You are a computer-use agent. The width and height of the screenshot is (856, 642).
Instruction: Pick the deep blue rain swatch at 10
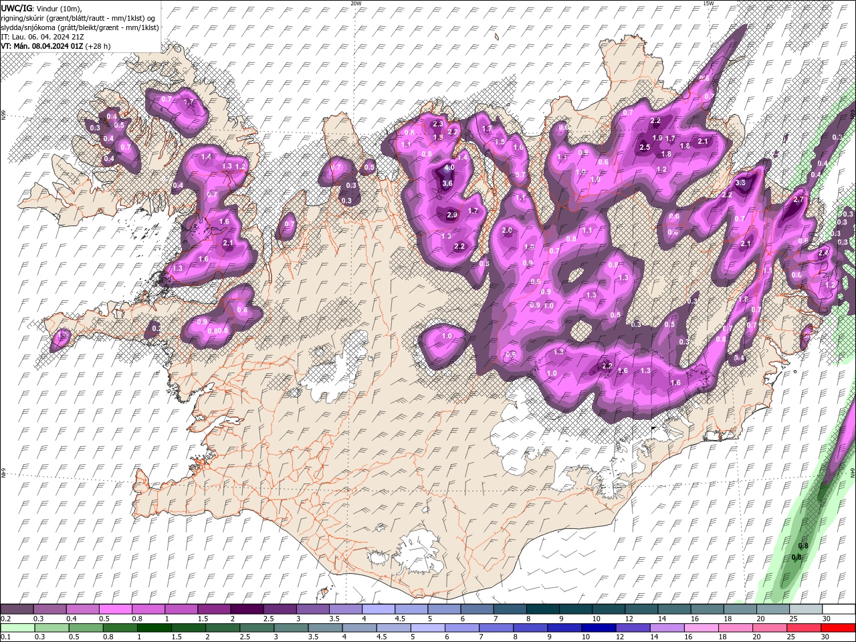pos(597,628)
